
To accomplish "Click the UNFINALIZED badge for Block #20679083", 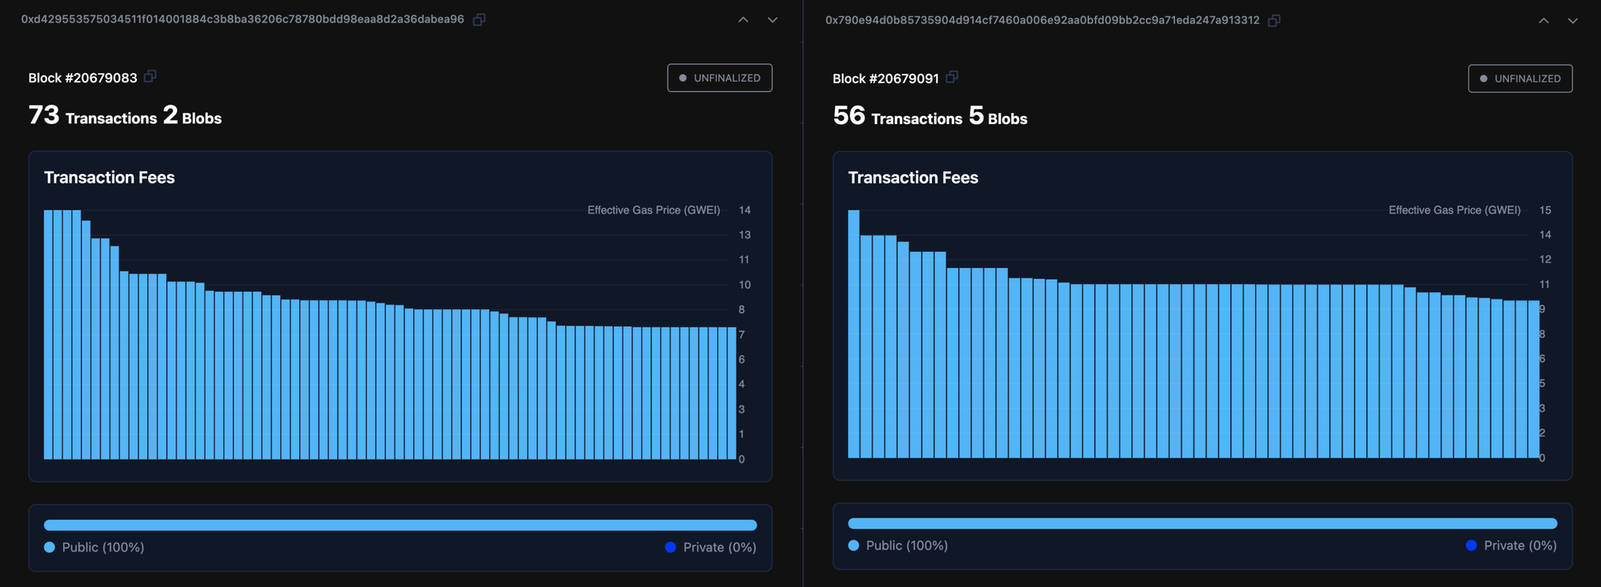I will click(720, 78).
